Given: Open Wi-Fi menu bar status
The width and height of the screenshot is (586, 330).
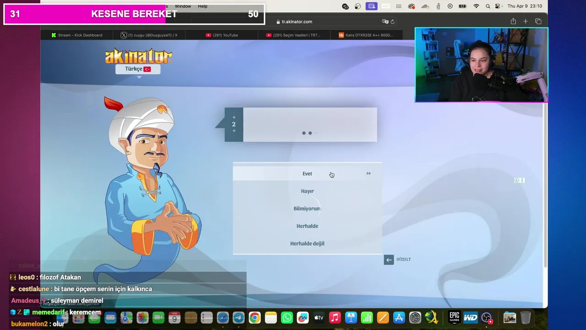Looking at the screenshot, I should point(476,6).
